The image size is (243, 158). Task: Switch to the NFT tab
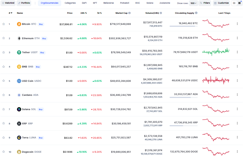coord(95,3)
